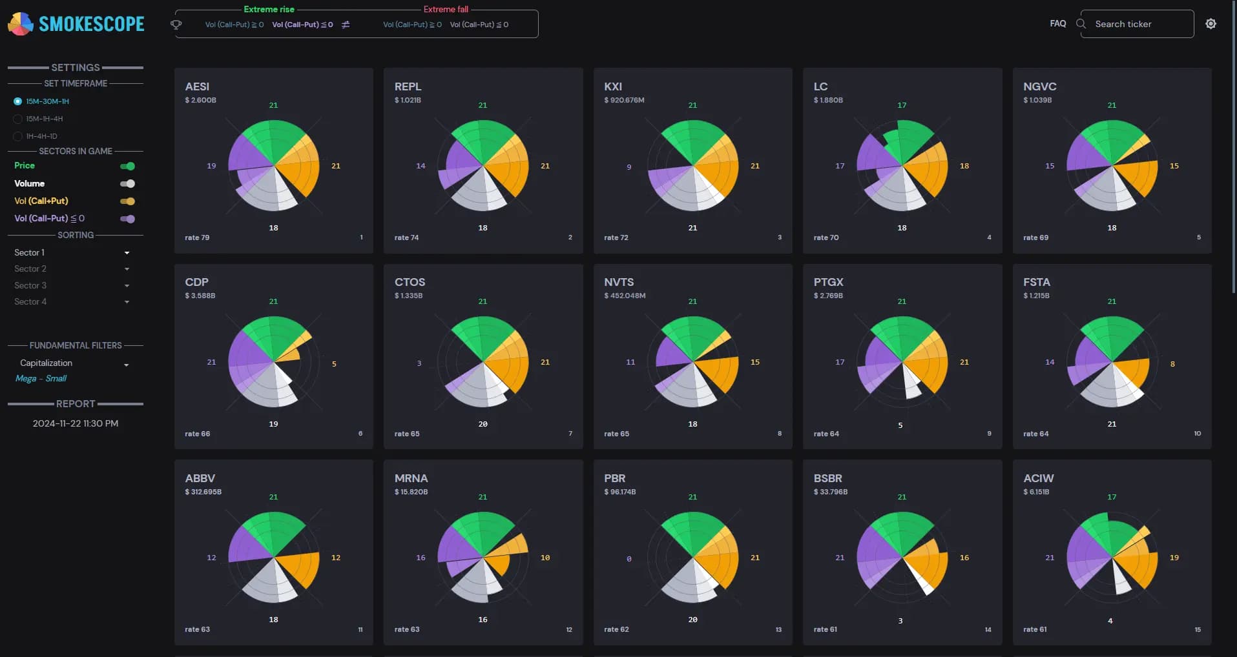This screenshot has width=1237, height=657.
Task: Select Extreme rise Vol (Call-Put) ≧ 0 option
Action: point(234,25)
